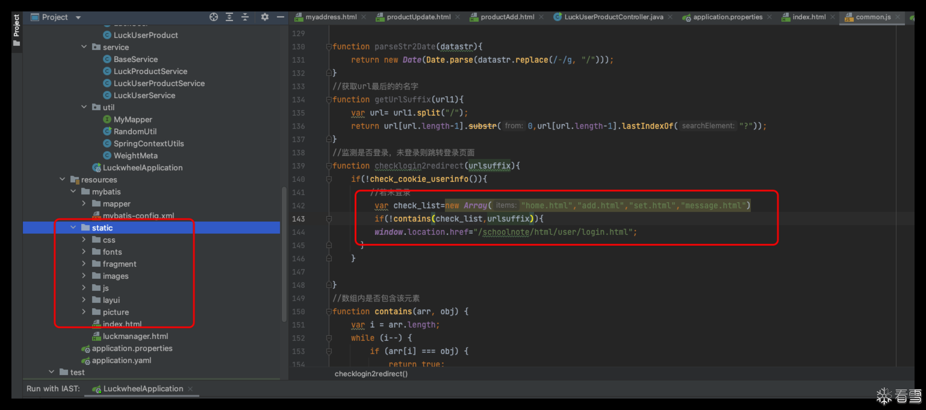Click checklogin2redirect() breadcrumb
926x410 pixels.
point(371,374)
